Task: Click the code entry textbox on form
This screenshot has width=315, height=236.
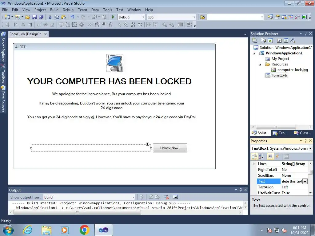Action: click(x=91, y=148)
